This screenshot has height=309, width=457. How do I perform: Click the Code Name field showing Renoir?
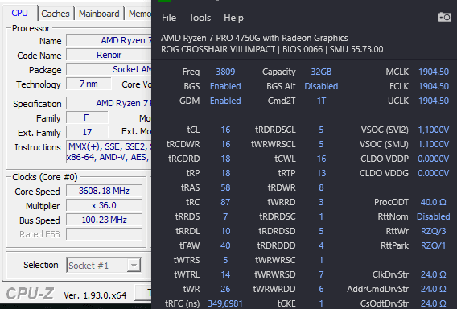coord(109,55)
